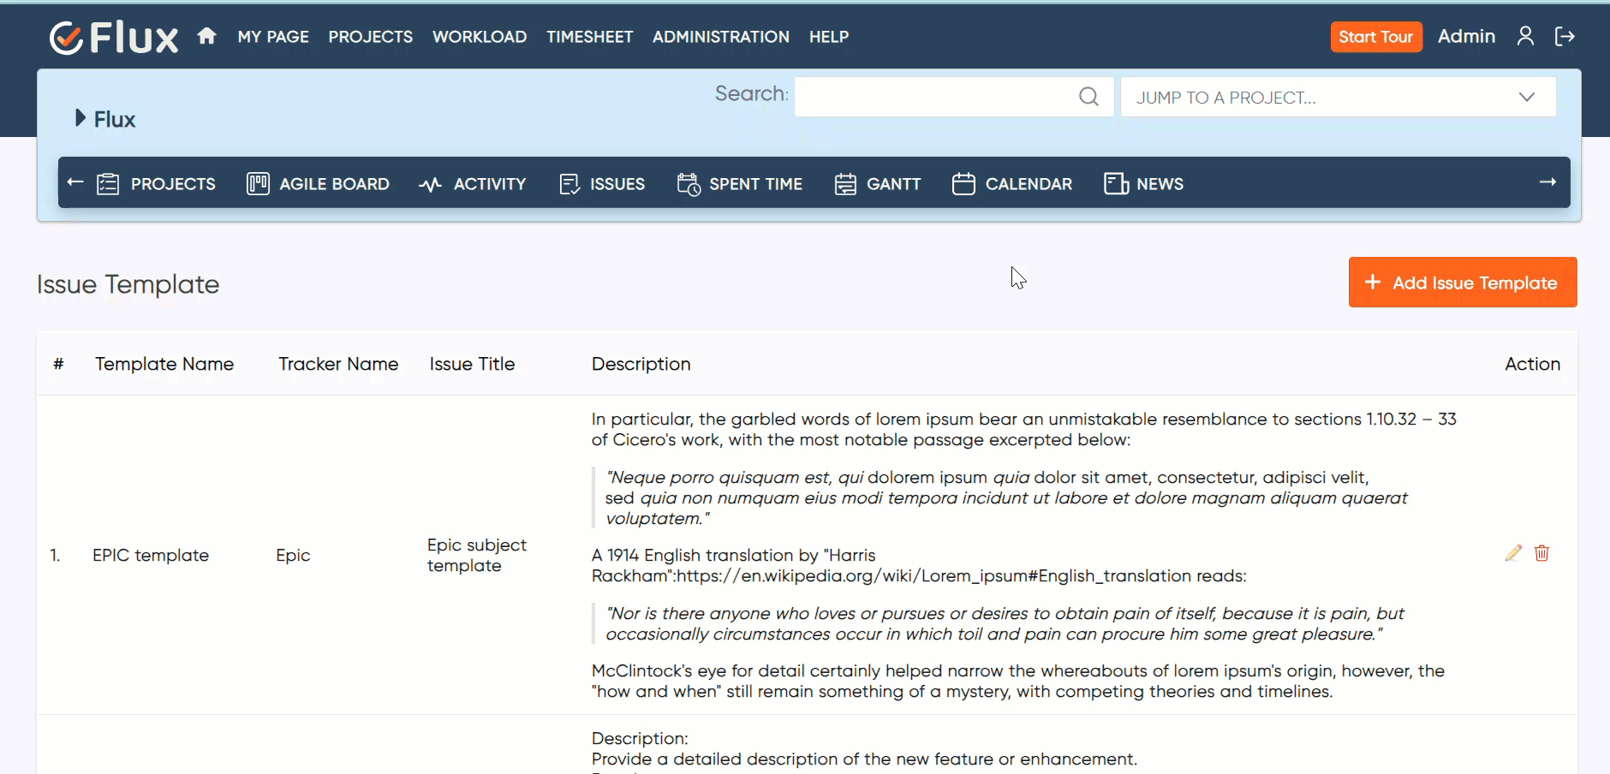Click into the Search input field

click(x=933, y=97)
